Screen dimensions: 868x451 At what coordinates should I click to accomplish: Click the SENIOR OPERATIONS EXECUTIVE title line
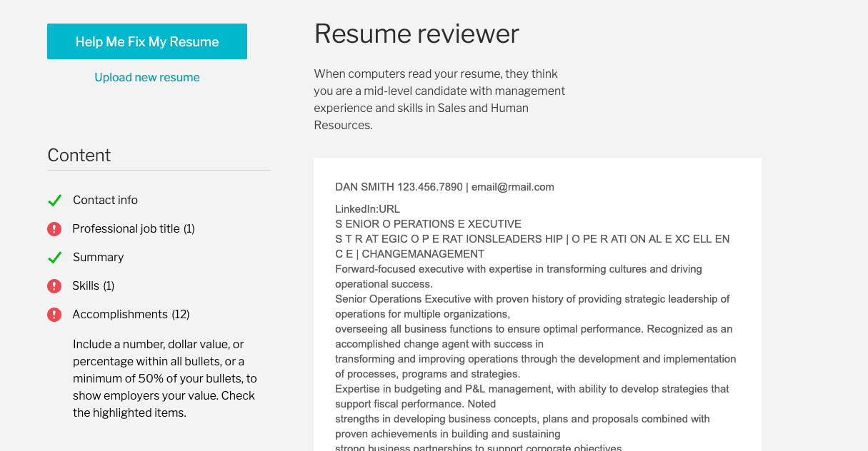point(428,224)
